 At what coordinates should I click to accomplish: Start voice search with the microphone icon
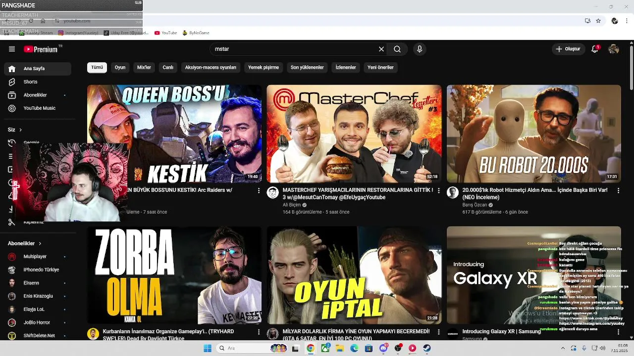(x=420, y=49)
